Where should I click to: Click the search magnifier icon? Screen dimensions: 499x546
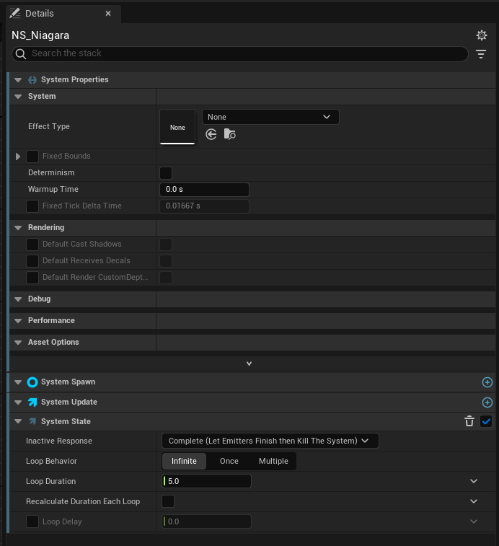21,54
